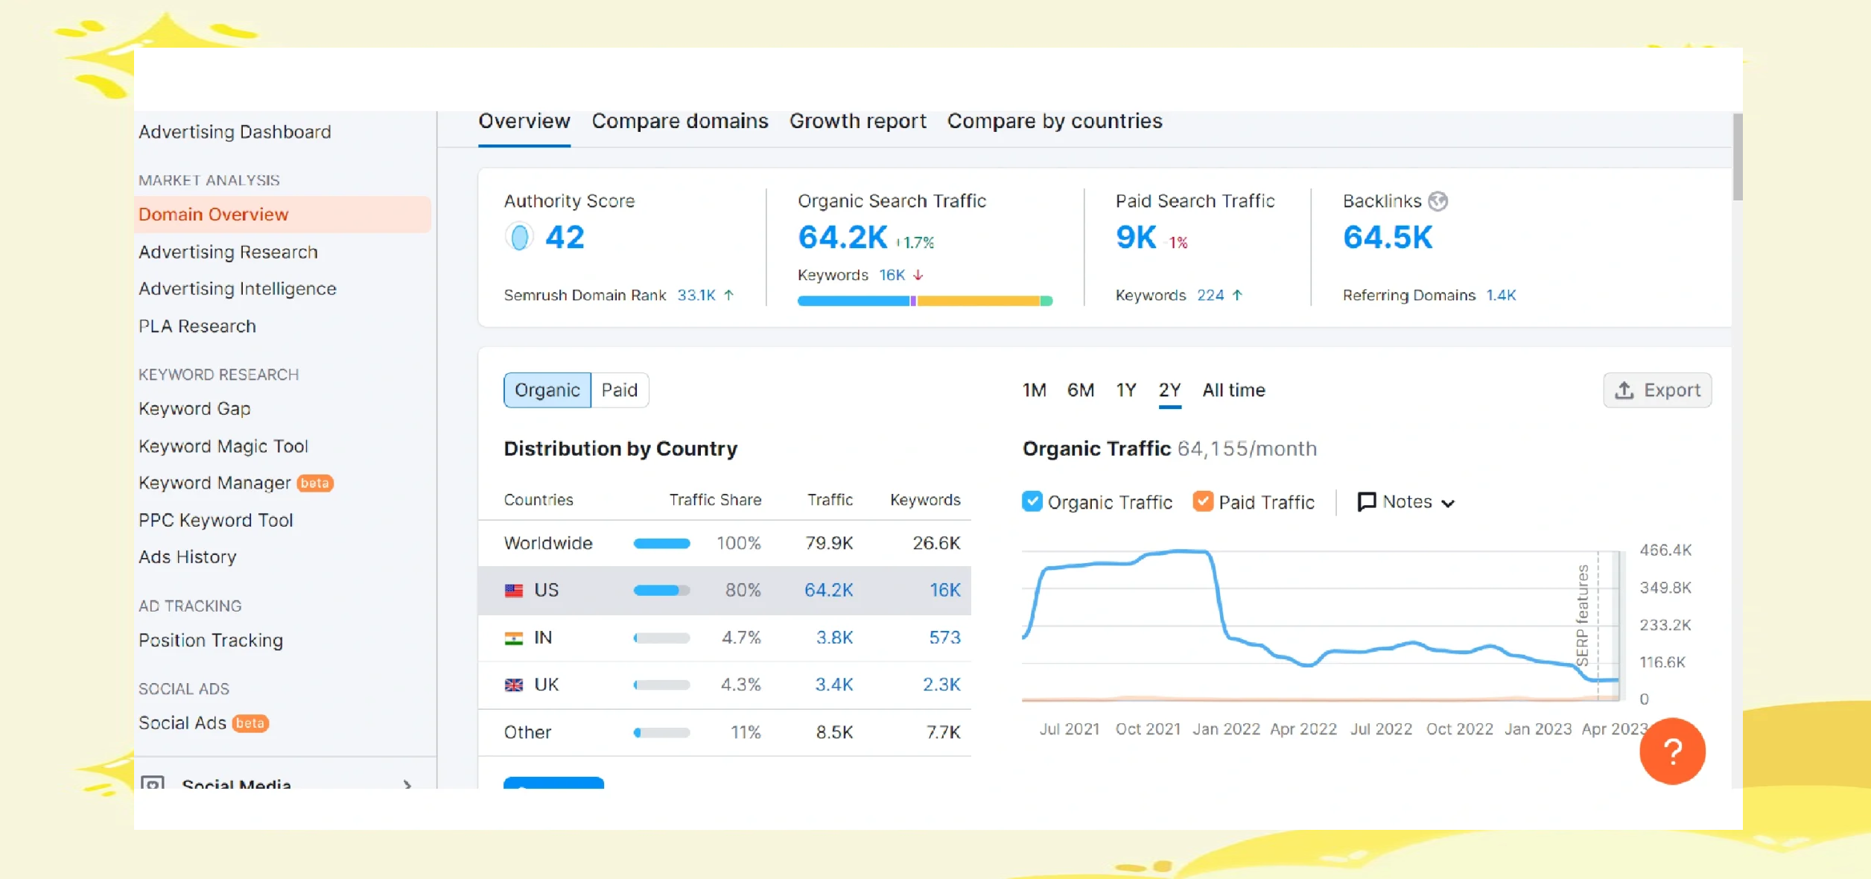Image resolution: width=1871 pixels, height=879 pixels.
Task: Open Position Tracking in sidebar
Action: 211,641
